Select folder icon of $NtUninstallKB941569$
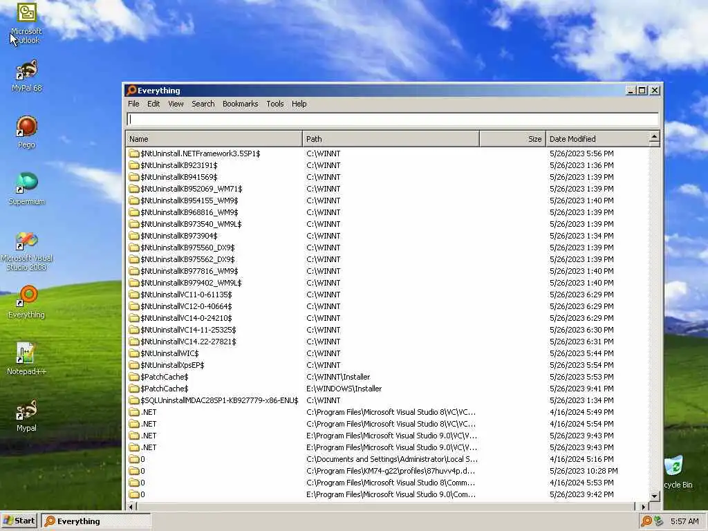 (x=133, y=177)
